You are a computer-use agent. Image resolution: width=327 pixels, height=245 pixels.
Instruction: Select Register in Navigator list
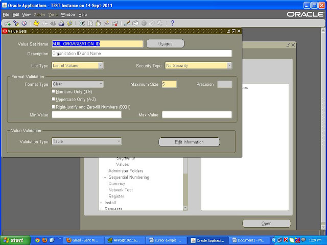click(116, 196)
